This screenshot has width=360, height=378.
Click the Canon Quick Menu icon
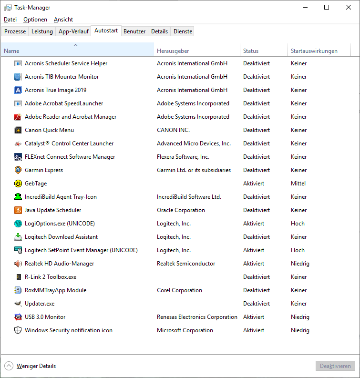pos(18,130)
